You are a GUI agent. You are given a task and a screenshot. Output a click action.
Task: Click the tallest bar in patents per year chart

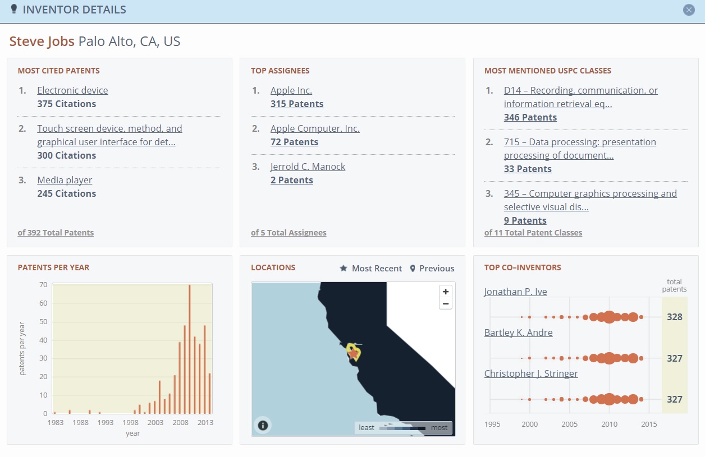click(x=189, y=349)
